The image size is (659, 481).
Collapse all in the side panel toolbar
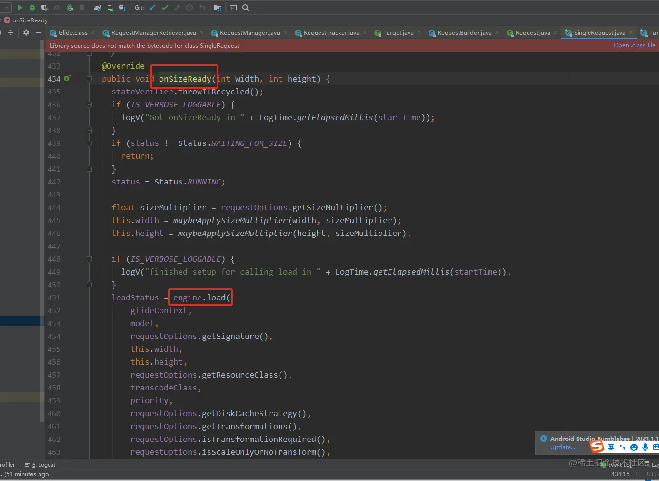(10, 32)
